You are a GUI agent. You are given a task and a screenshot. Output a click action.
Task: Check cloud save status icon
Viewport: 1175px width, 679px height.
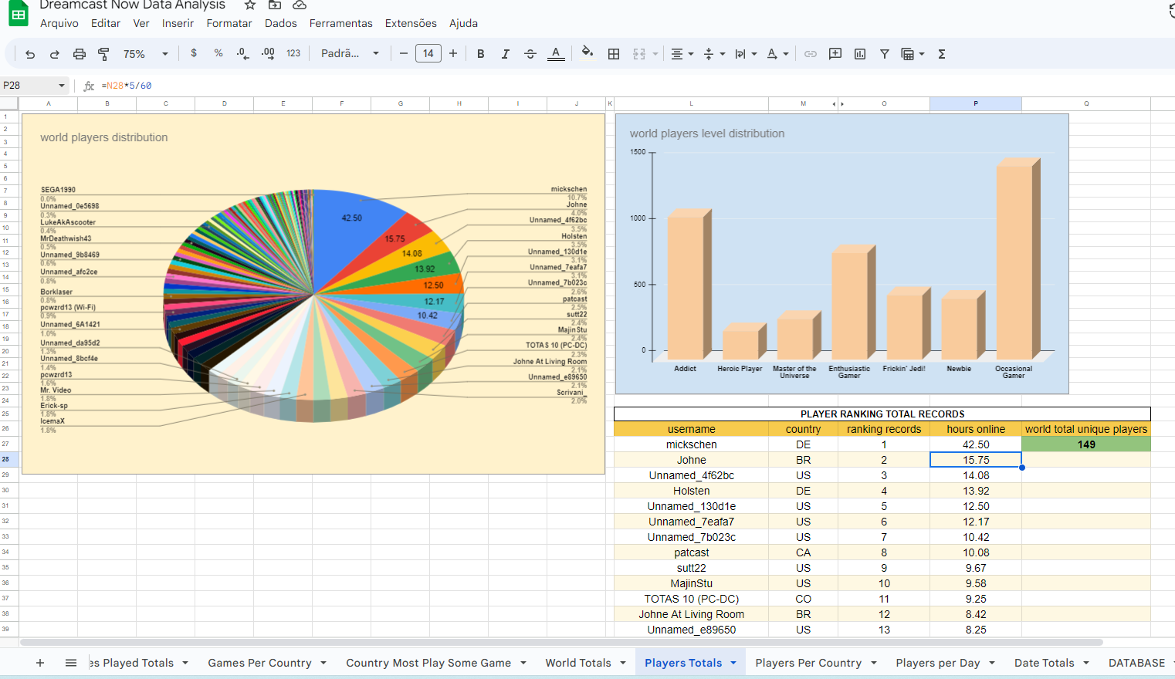point(300,5)
